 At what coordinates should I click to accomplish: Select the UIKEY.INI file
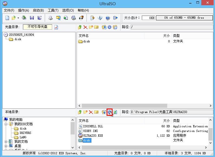click(x=90, y=131)
